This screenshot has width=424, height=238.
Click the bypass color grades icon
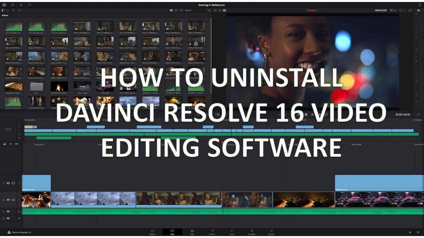(410, 10)
